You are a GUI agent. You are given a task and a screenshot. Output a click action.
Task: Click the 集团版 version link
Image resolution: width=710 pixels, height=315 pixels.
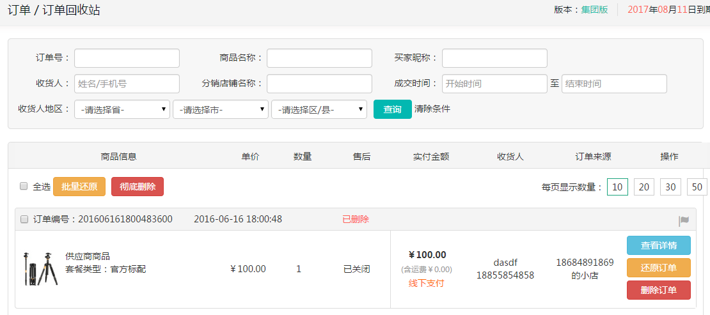594,10
